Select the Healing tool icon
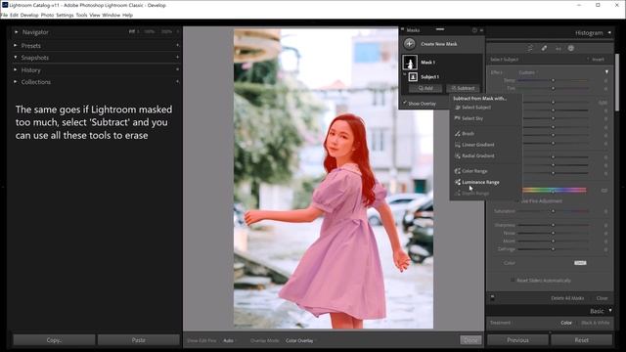The image size is (626, 352). 544,48
